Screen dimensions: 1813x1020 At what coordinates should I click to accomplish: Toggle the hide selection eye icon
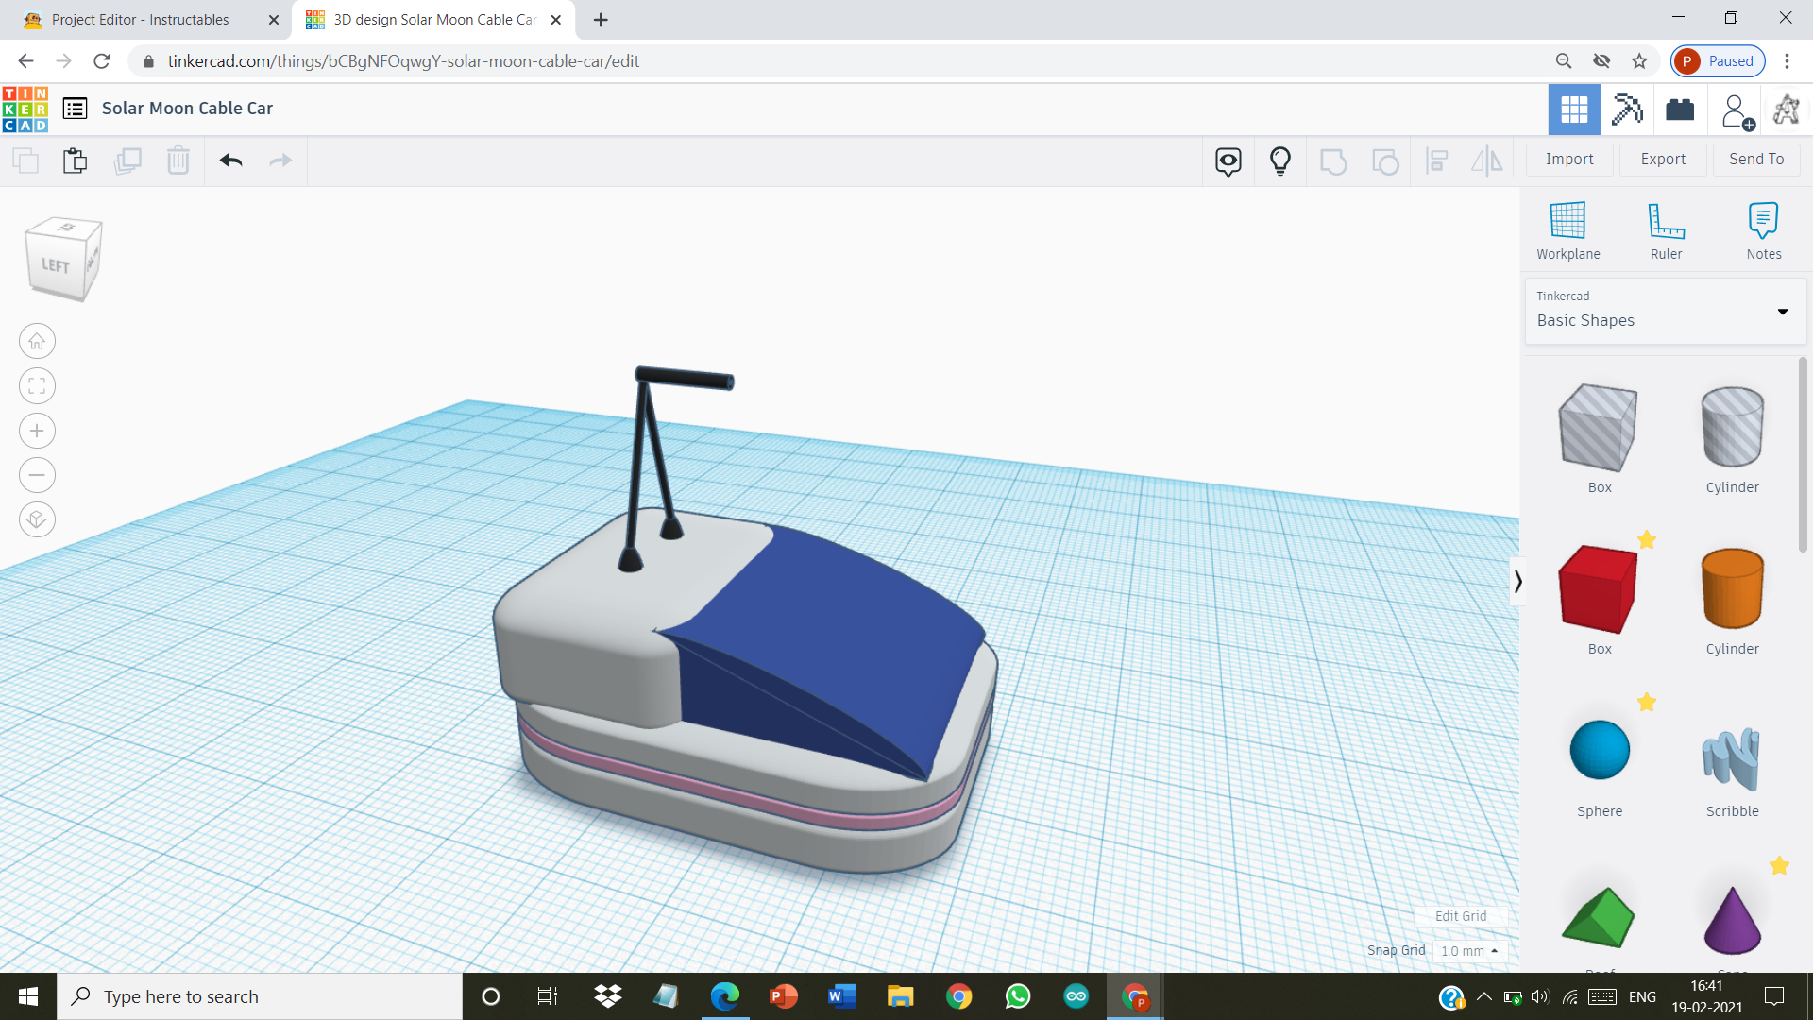1227,161
